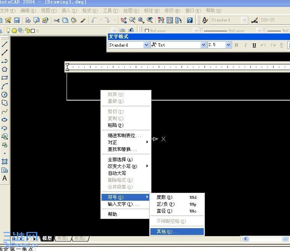Screen dimensions: 290x251
Task: Select the Make Block tool
Action: (5, 145)
